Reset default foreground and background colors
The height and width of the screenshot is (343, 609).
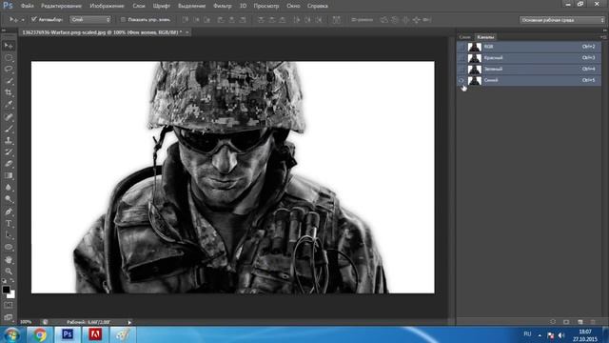coord(4,280)
